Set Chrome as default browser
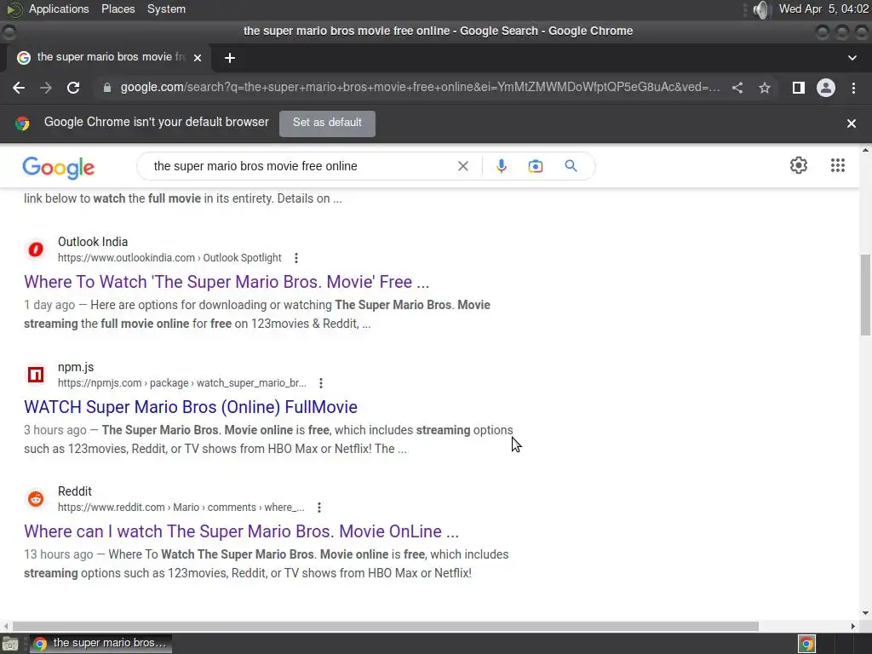 [x=327, y=123]
